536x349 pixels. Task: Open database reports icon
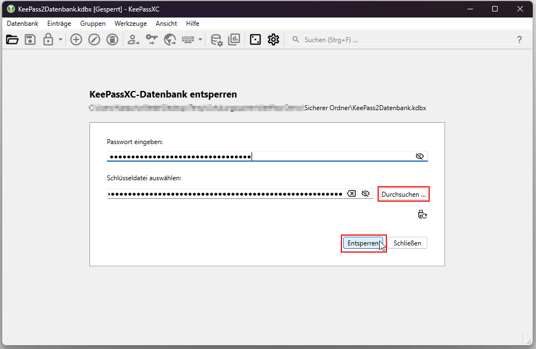234,39
